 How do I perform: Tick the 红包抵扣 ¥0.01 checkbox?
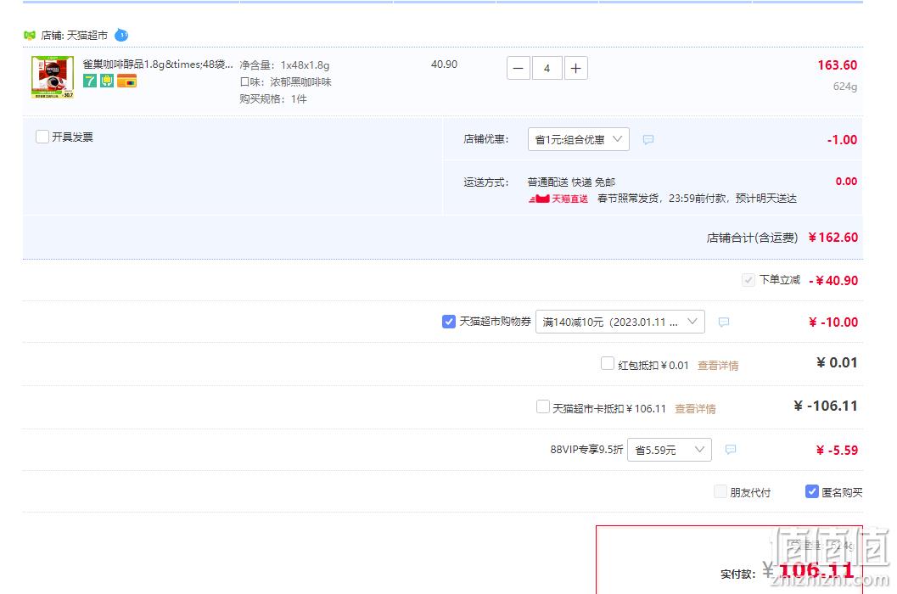point(608,363)
